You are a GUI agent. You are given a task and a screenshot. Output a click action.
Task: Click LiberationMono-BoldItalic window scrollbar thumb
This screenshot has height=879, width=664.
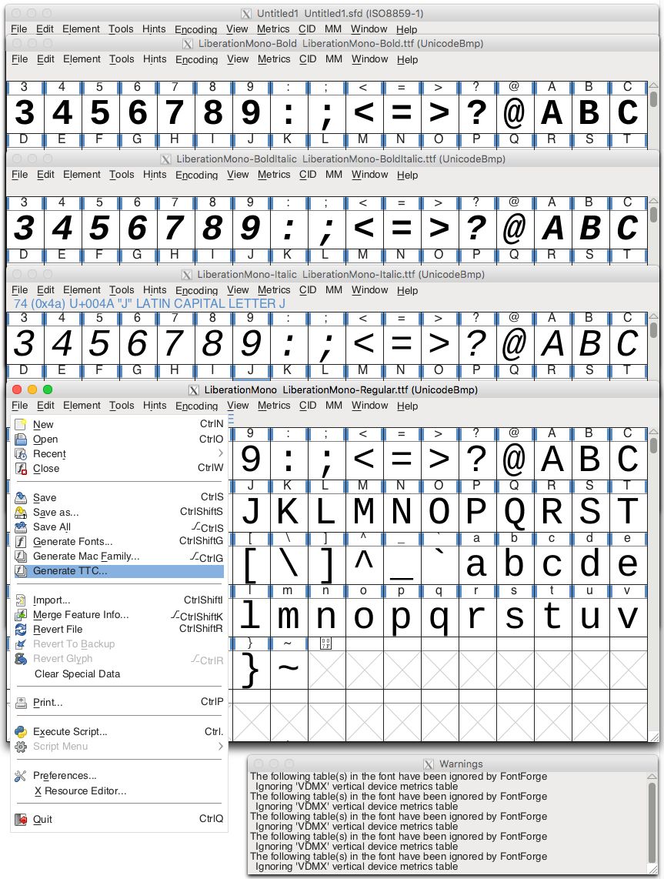point(653,215)
